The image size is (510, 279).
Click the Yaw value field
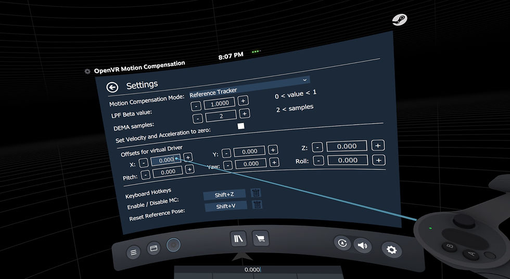click(x=251, y=164)
